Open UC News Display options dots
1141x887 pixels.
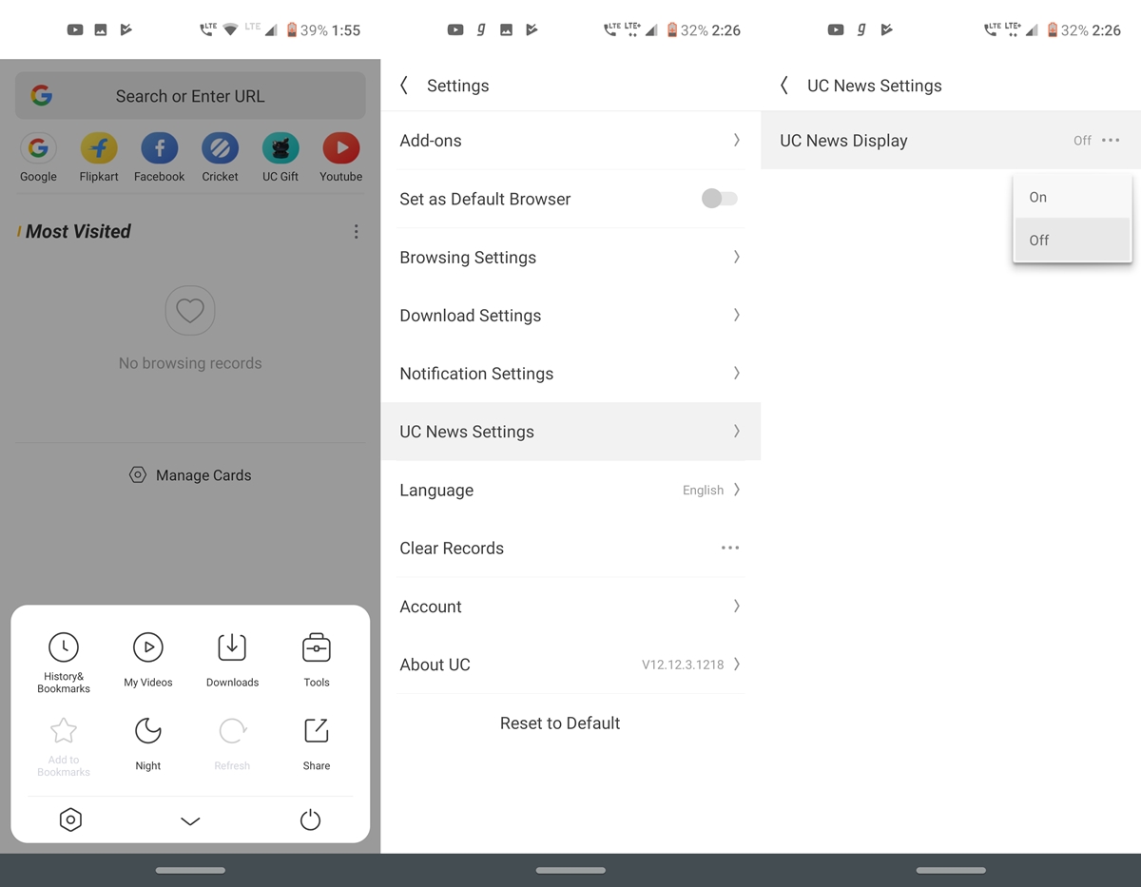click(1111, 141)
